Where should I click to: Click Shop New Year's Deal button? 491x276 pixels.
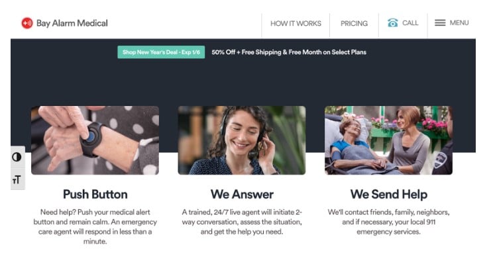[161, 52]
